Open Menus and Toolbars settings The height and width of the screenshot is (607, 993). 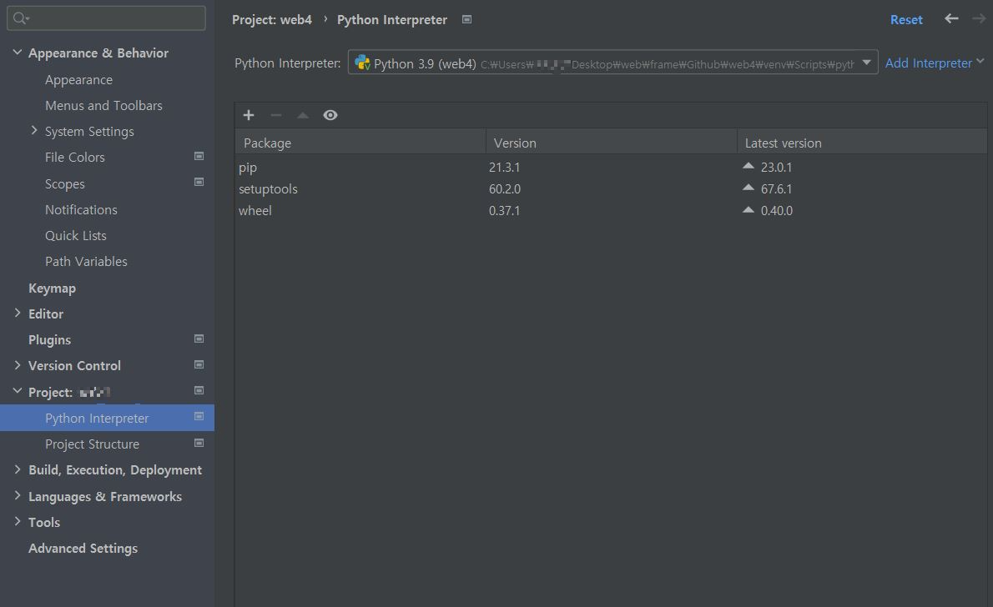[103, 106]
